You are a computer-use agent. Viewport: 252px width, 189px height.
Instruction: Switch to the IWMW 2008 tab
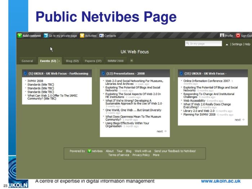click(116, 61)
